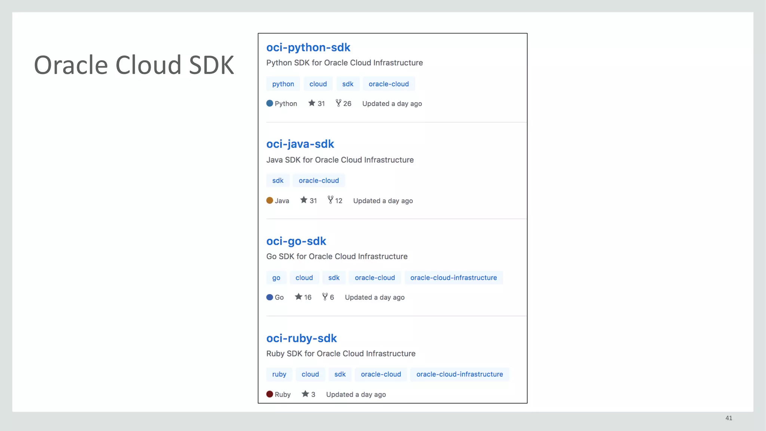Open the oci-go-sdk repository link
766x431 pixels.
(296, 241)
